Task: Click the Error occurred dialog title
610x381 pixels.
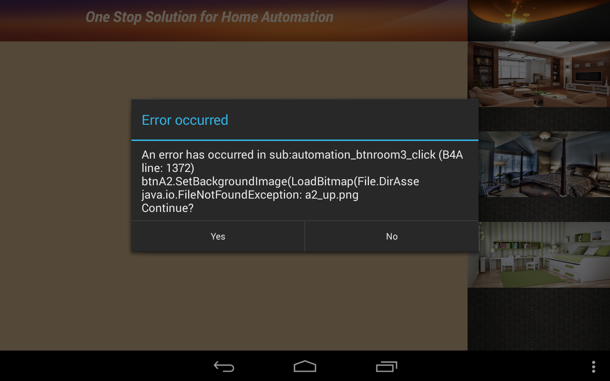Action: point(185,120)
